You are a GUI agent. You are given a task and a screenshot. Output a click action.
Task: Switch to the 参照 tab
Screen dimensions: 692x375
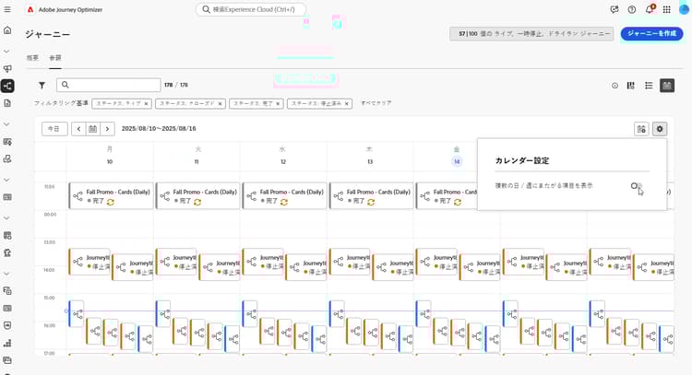[x=54, y=58]
